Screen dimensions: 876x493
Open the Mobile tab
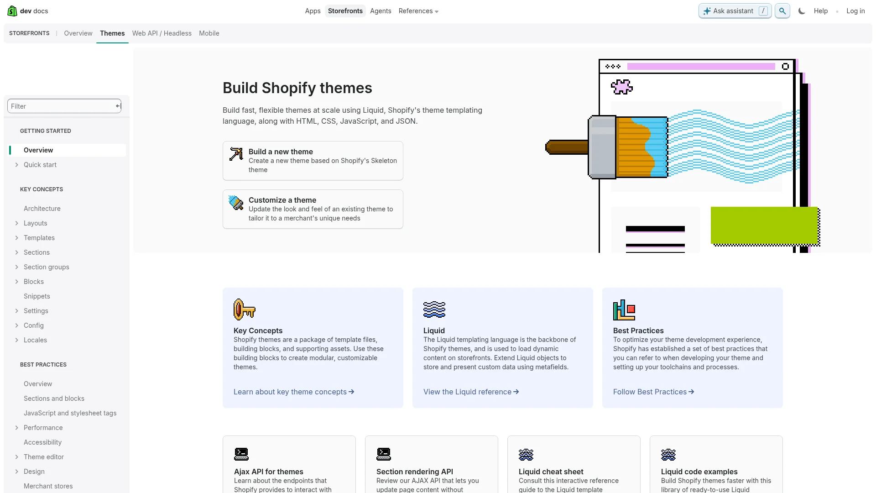[x=209, y=33]
